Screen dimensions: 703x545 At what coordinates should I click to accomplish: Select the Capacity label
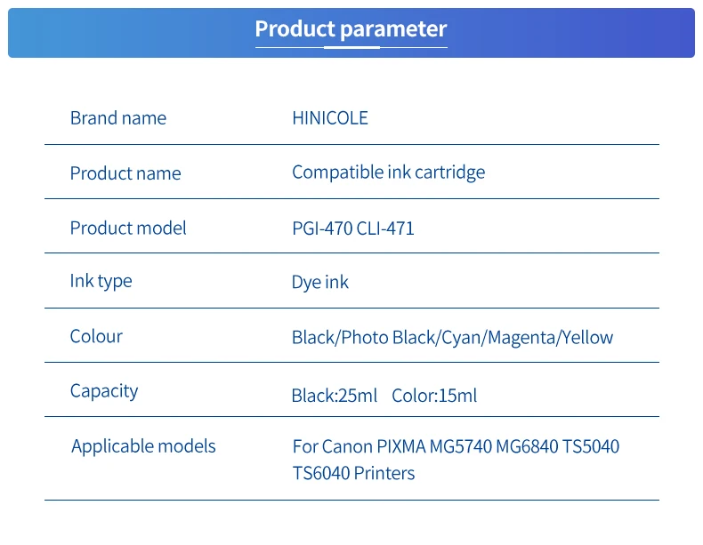(x=104, y=392)
